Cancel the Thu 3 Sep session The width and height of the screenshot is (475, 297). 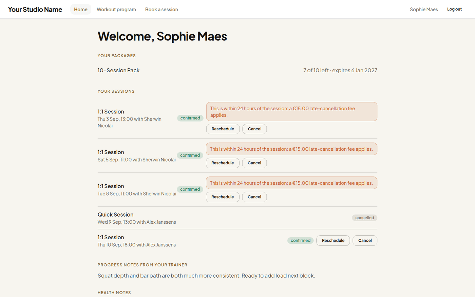254,129
